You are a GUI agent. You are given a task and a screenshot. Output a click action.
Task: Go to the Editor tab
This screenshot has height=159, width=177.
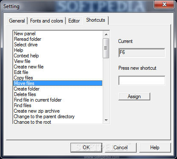[x=74, y=21]
